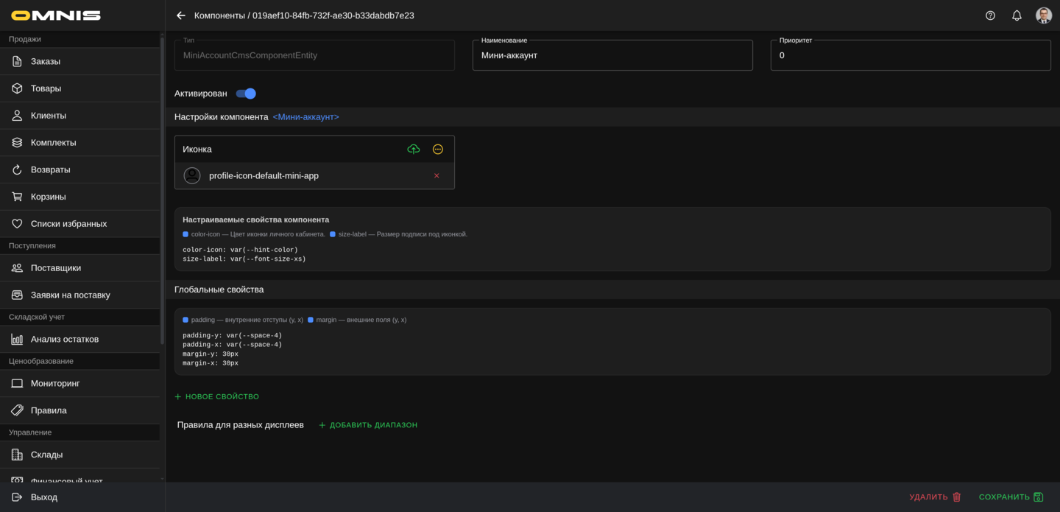
Task: Click the back arrow next to Компоненты
Action: tap(181, 15)
